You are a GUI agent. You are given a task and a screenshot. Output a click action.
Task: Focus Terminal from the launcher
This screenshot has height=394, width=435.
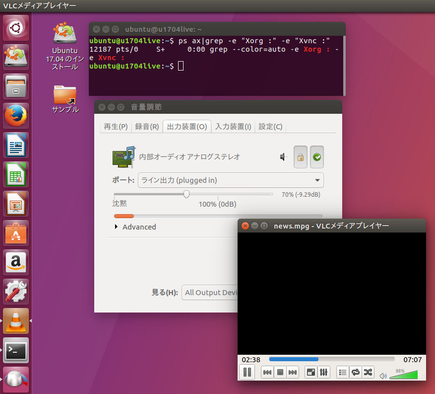click(16, 350)
